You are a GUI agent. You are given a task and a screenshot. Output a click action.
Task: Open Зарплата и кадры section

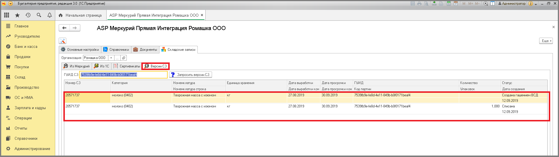tap(28, 108)
